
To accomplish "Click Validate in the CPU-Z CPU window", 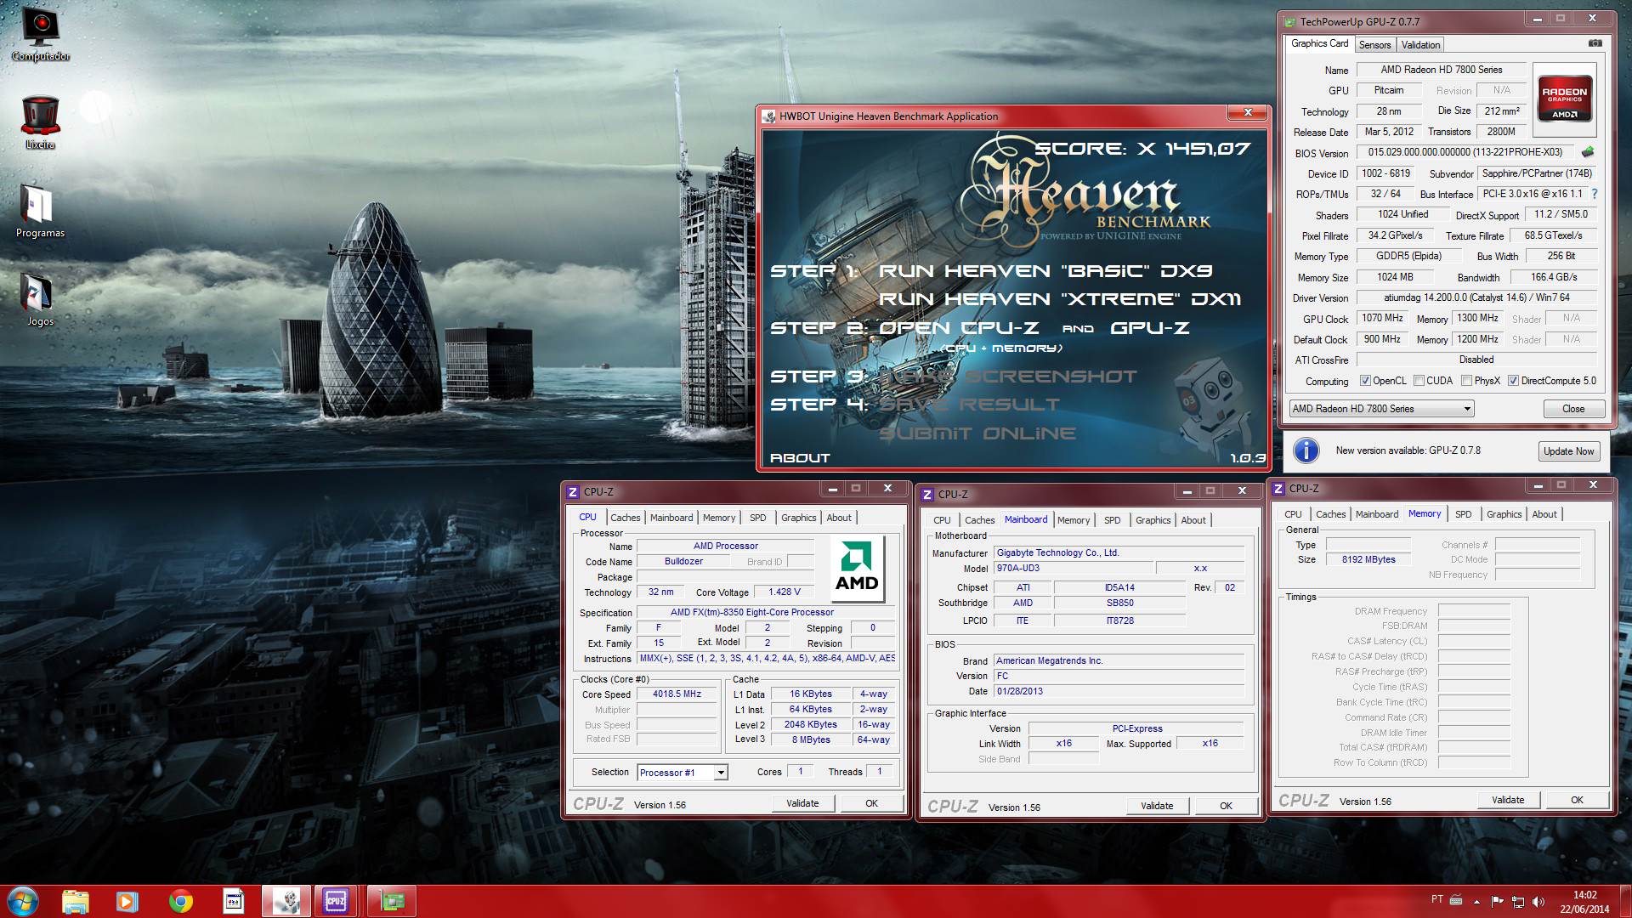I will [x=802, y=803].
